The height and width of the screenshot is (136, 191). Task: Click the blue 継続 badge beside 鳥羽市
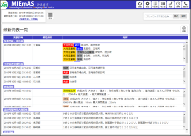click(x=77, y=45)
